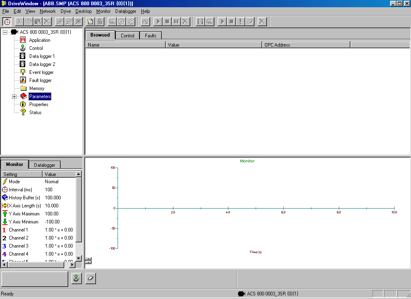Click the clear monitor X icon beside Pause

point(185,22)
